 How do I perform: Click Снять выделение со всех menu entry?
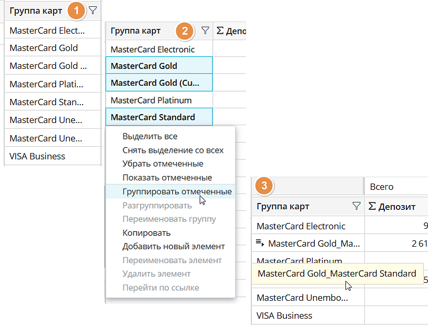click(x=173, y=150)
